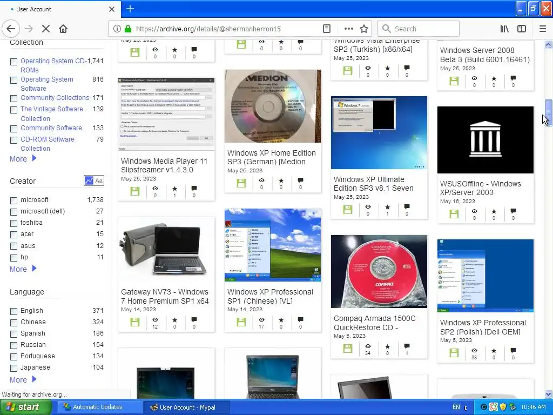Image resolution: width=553 pixels, height=415 pixels.
Task: Open the browser home page icon
Action: pyautogui.click(x=63, y=29)
